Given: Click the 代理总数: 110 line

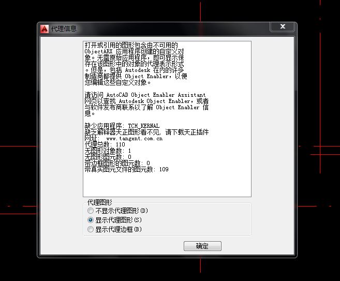Looking at the screenshot, I should pos(105,144).
